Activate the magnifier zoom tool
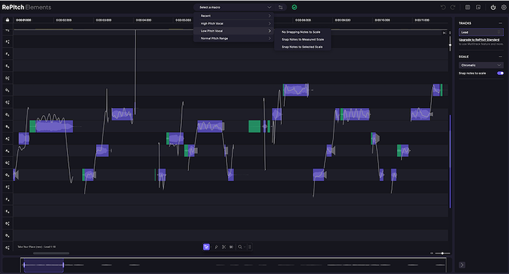The height and width of the screenshot is (274, 509). [x=240, y=247]
